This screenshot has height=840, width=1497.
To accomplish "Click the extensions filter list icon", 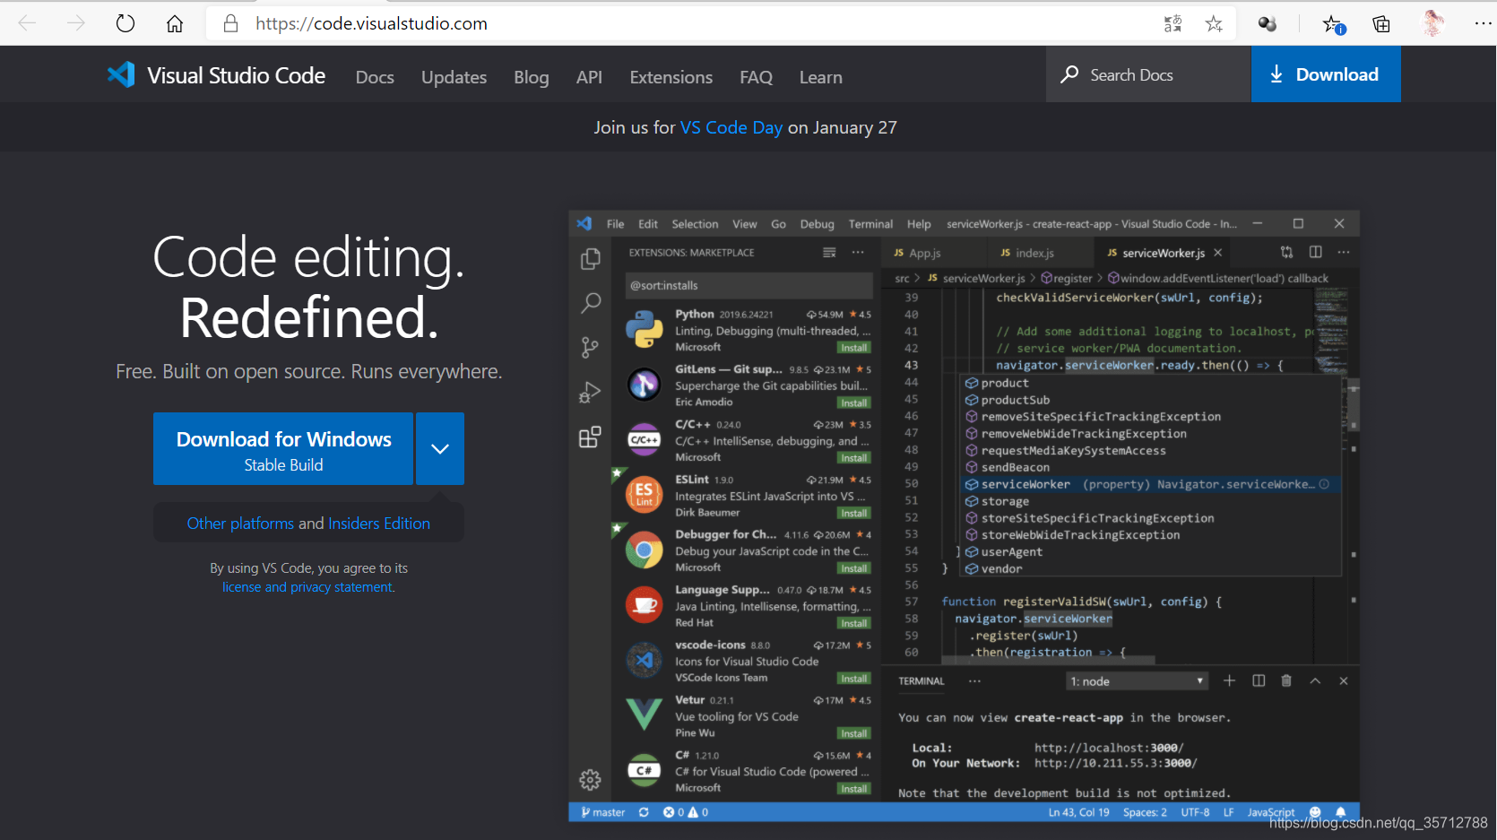I will (829, 253).
